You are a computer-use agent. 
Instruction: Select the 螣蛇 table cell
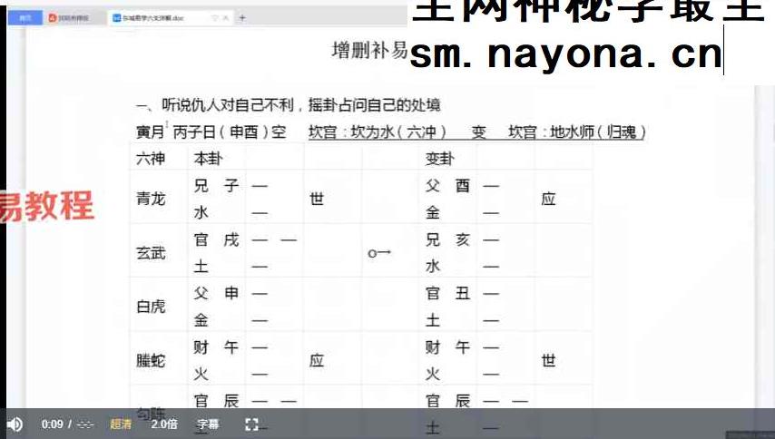tap(159, 360)
